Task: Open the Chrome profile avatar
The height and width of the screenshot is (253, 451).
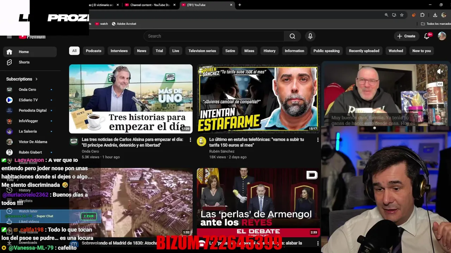Action: point(444,15)
